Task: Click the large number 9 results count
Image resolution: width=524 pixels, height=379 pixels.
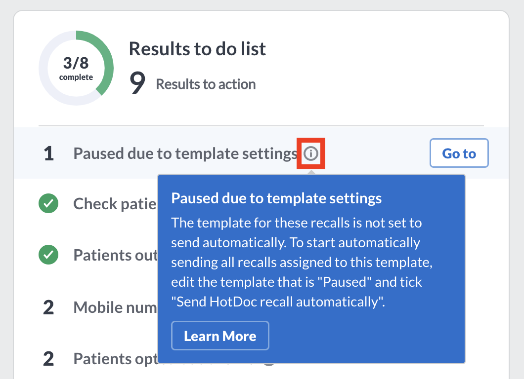Action: (x=137, y=83)
